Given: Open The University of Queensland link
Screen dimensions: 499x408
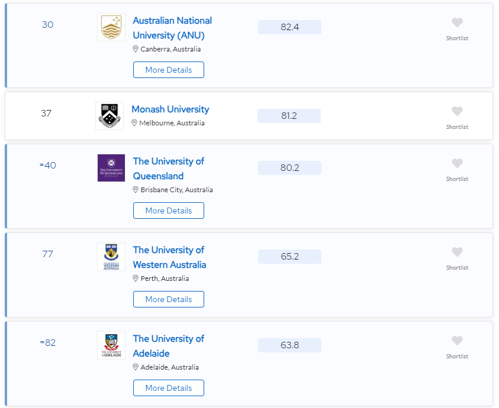Looking at the screenshot, I should coord(168,169).
